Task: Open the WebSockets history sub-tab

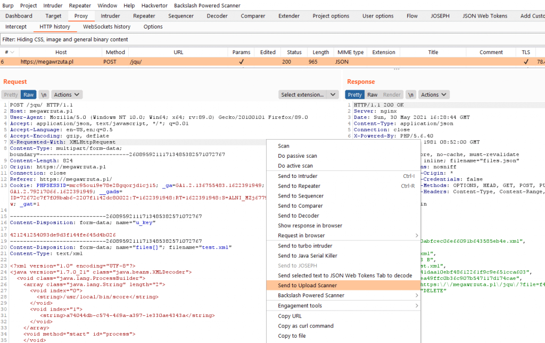Action: (106, 27)
